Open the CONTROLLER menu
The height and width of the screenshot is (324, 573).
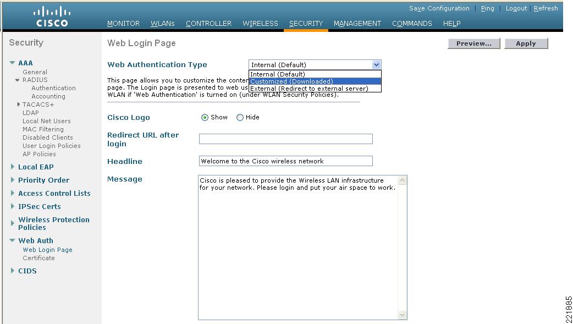208,24
